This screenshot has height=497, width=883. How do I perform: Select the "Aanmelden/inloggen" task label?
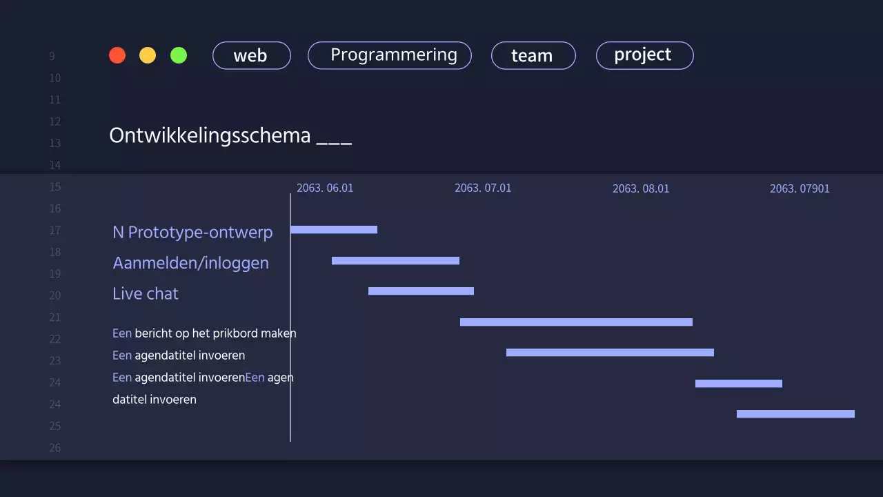pyautogui.click(x=190, y=263)
